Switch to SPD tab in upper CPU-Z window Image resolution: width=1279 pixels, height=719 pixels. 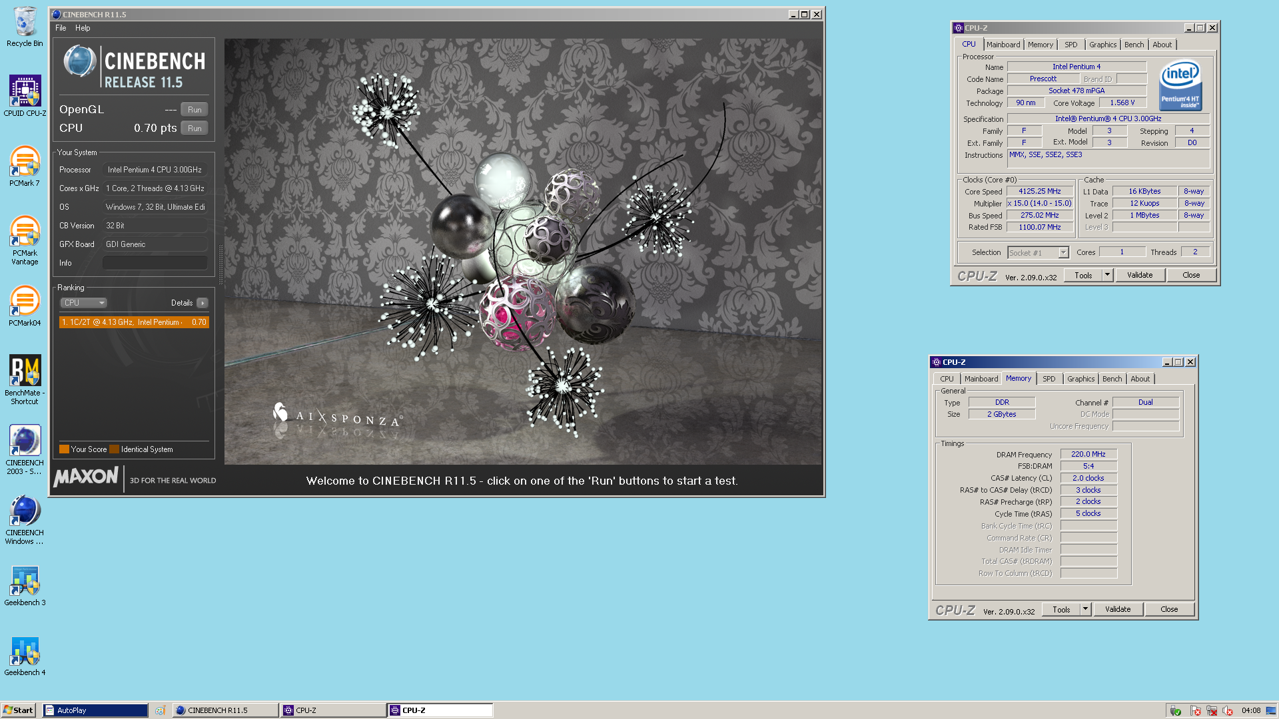coord(1070,45)
